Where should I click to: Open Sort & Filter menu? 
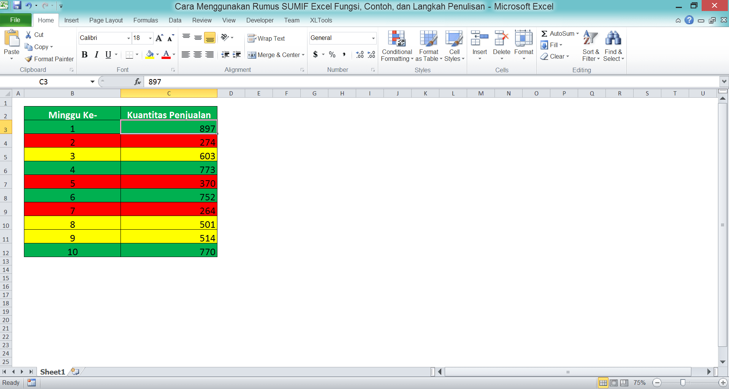[591, 46]
